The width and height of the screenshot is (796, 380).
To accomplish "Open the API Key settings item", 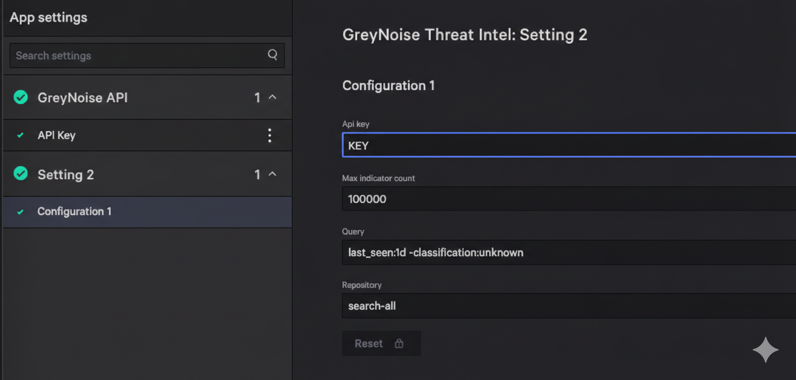I will 56,135.
